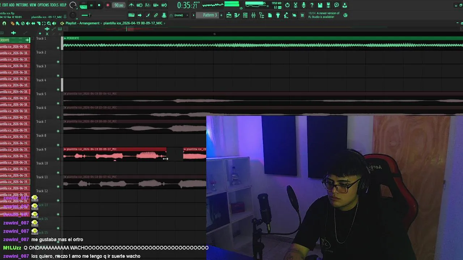Open the OPTIONS menu

coord(43,5)
